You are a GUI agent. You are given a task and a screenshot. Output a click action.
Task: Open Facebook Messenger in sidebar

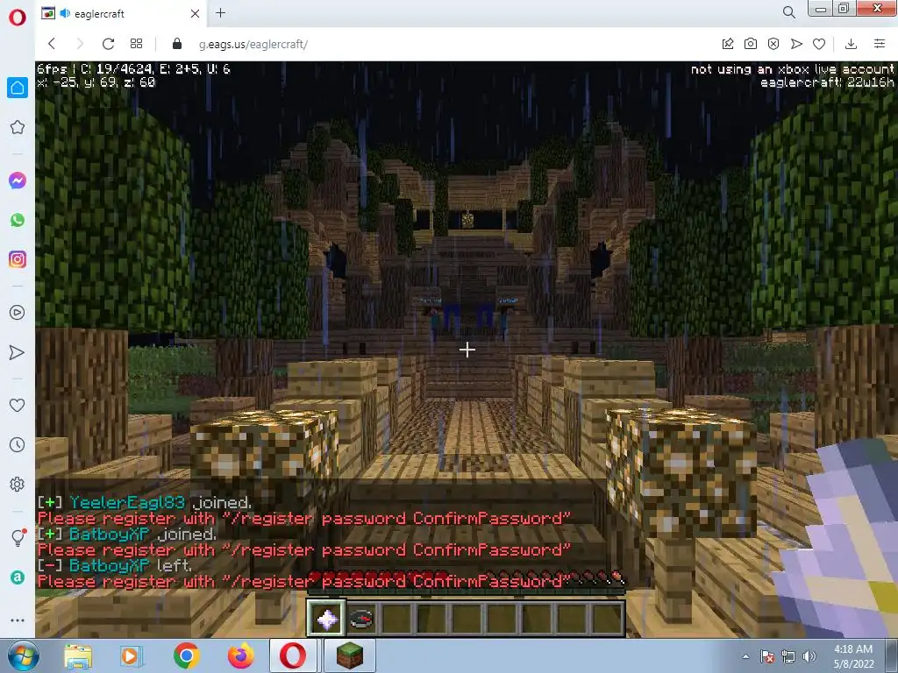(18, 181)
